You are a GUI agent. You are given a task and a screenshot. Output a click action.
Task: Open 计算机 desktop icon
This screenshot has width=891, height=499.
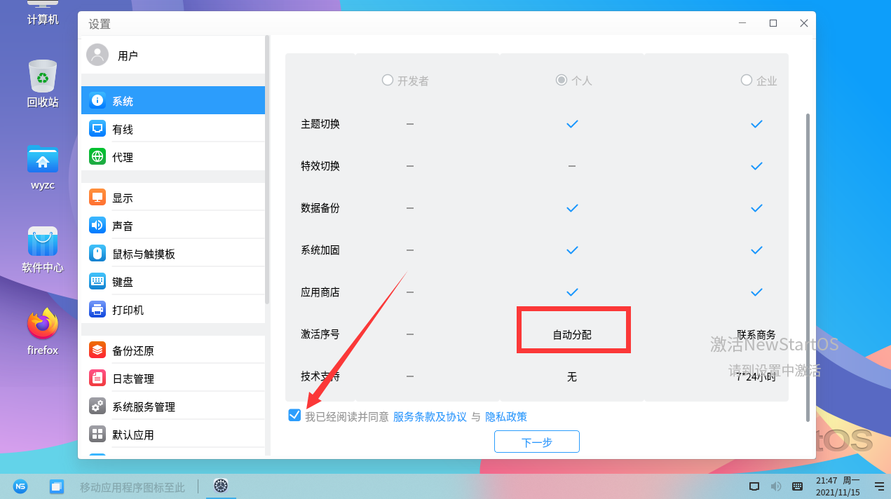click(43, 13)
